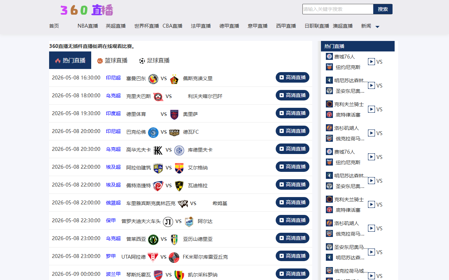Open 首页 in the navigation bar
Screen dimensions: 449x280
54,26
